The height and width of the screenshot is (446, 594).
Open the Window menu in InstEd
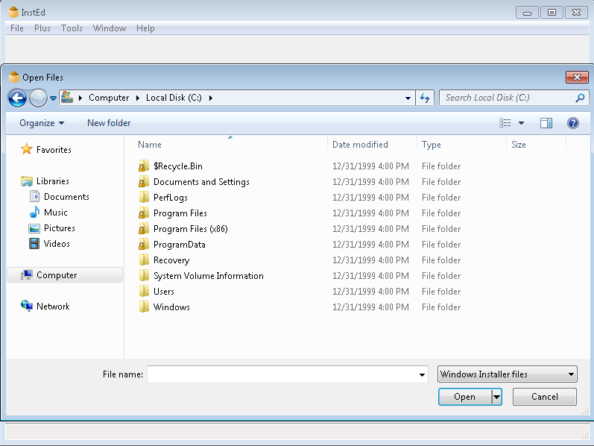110,28
